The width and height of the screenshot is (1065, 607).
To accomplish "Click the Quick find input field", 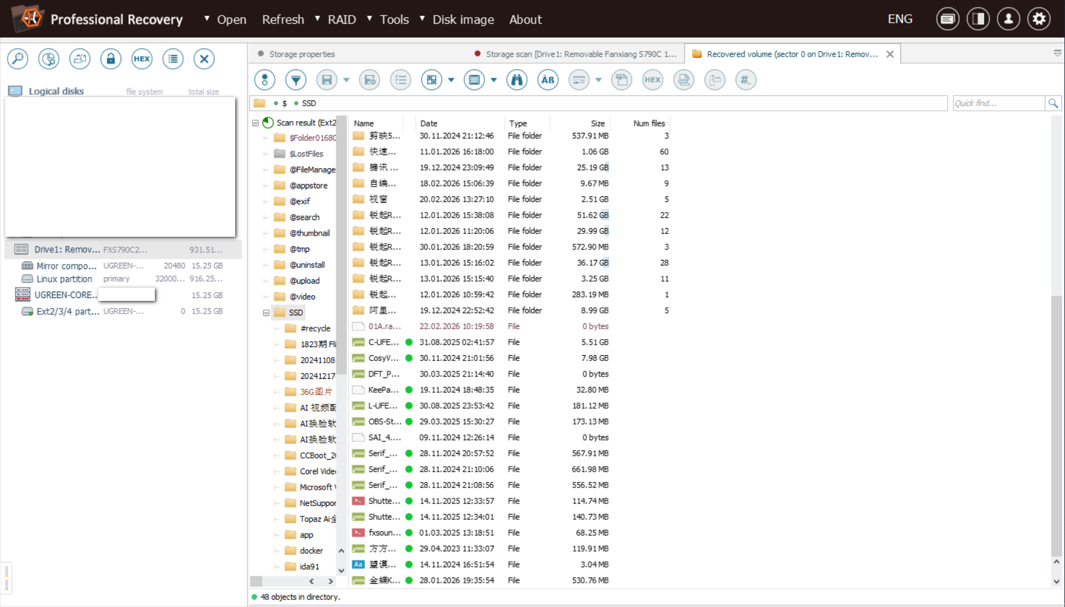I will pos(998,103).
